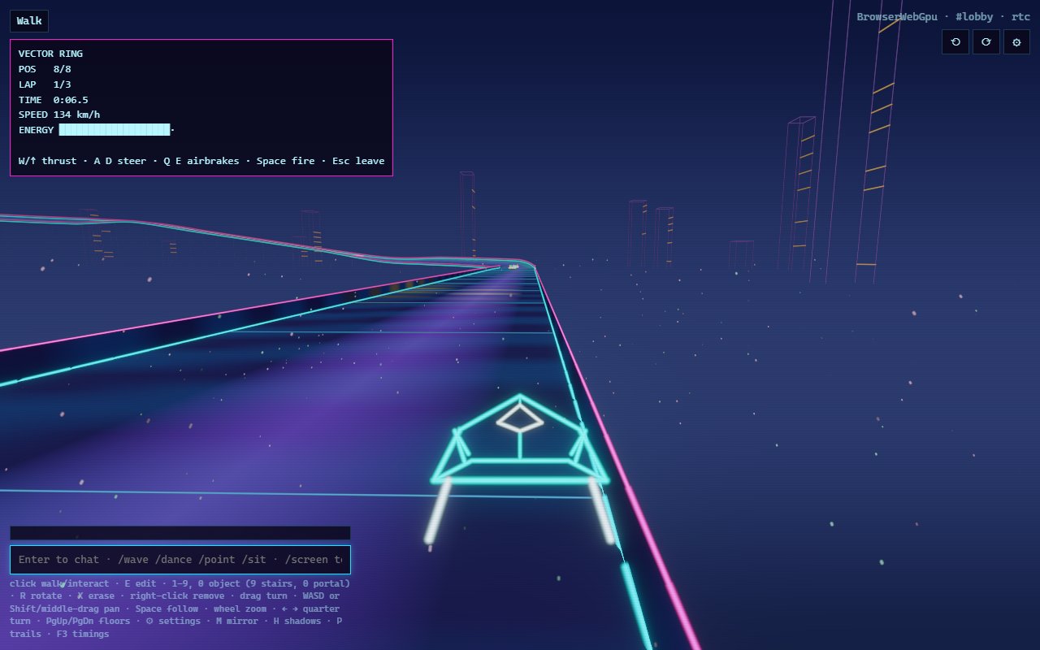Click the rotate clockwise icon button
Image resolution: width=1040 pixels, height=650 pixels.
click(986, 42)
